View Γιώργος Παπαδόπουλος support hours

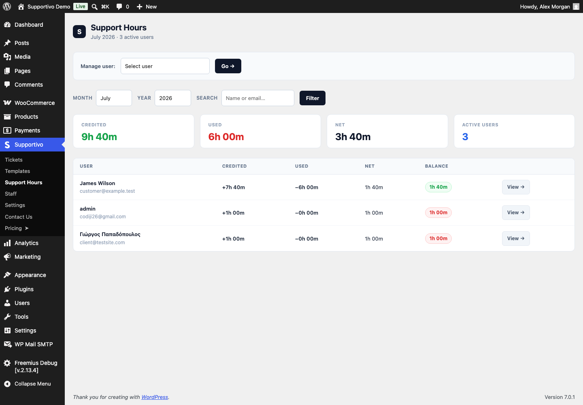pyautogui.click(x=516, y=239)
